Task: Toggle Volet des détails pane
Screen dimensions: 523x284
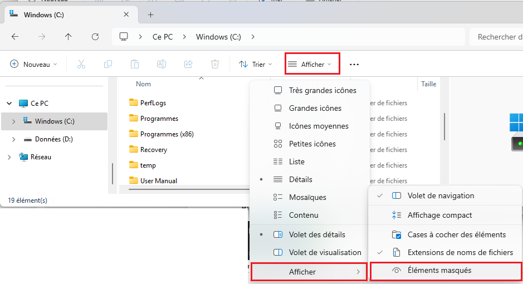Action: click(x=310, y=234)
